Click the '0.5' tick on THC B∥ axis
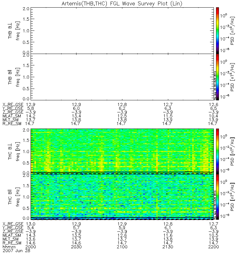This screenshot has height=254, width=239. (x=26, y=208)
